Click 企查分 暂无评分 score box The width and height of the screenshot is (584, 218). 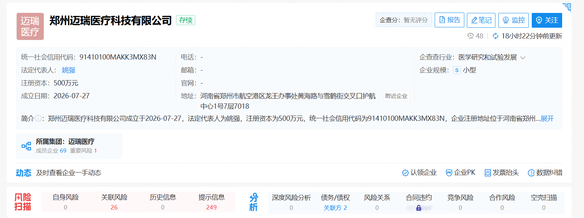pyautogui.click(x=404, y=20)
